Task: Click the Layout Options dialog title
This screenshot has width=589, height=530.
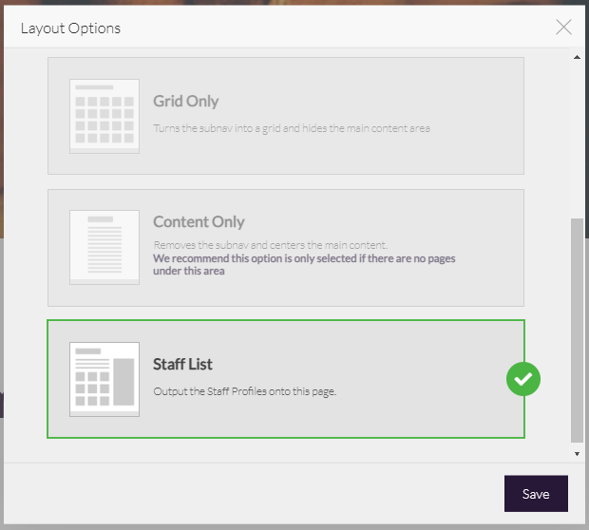Action: (x=70, y=28)
